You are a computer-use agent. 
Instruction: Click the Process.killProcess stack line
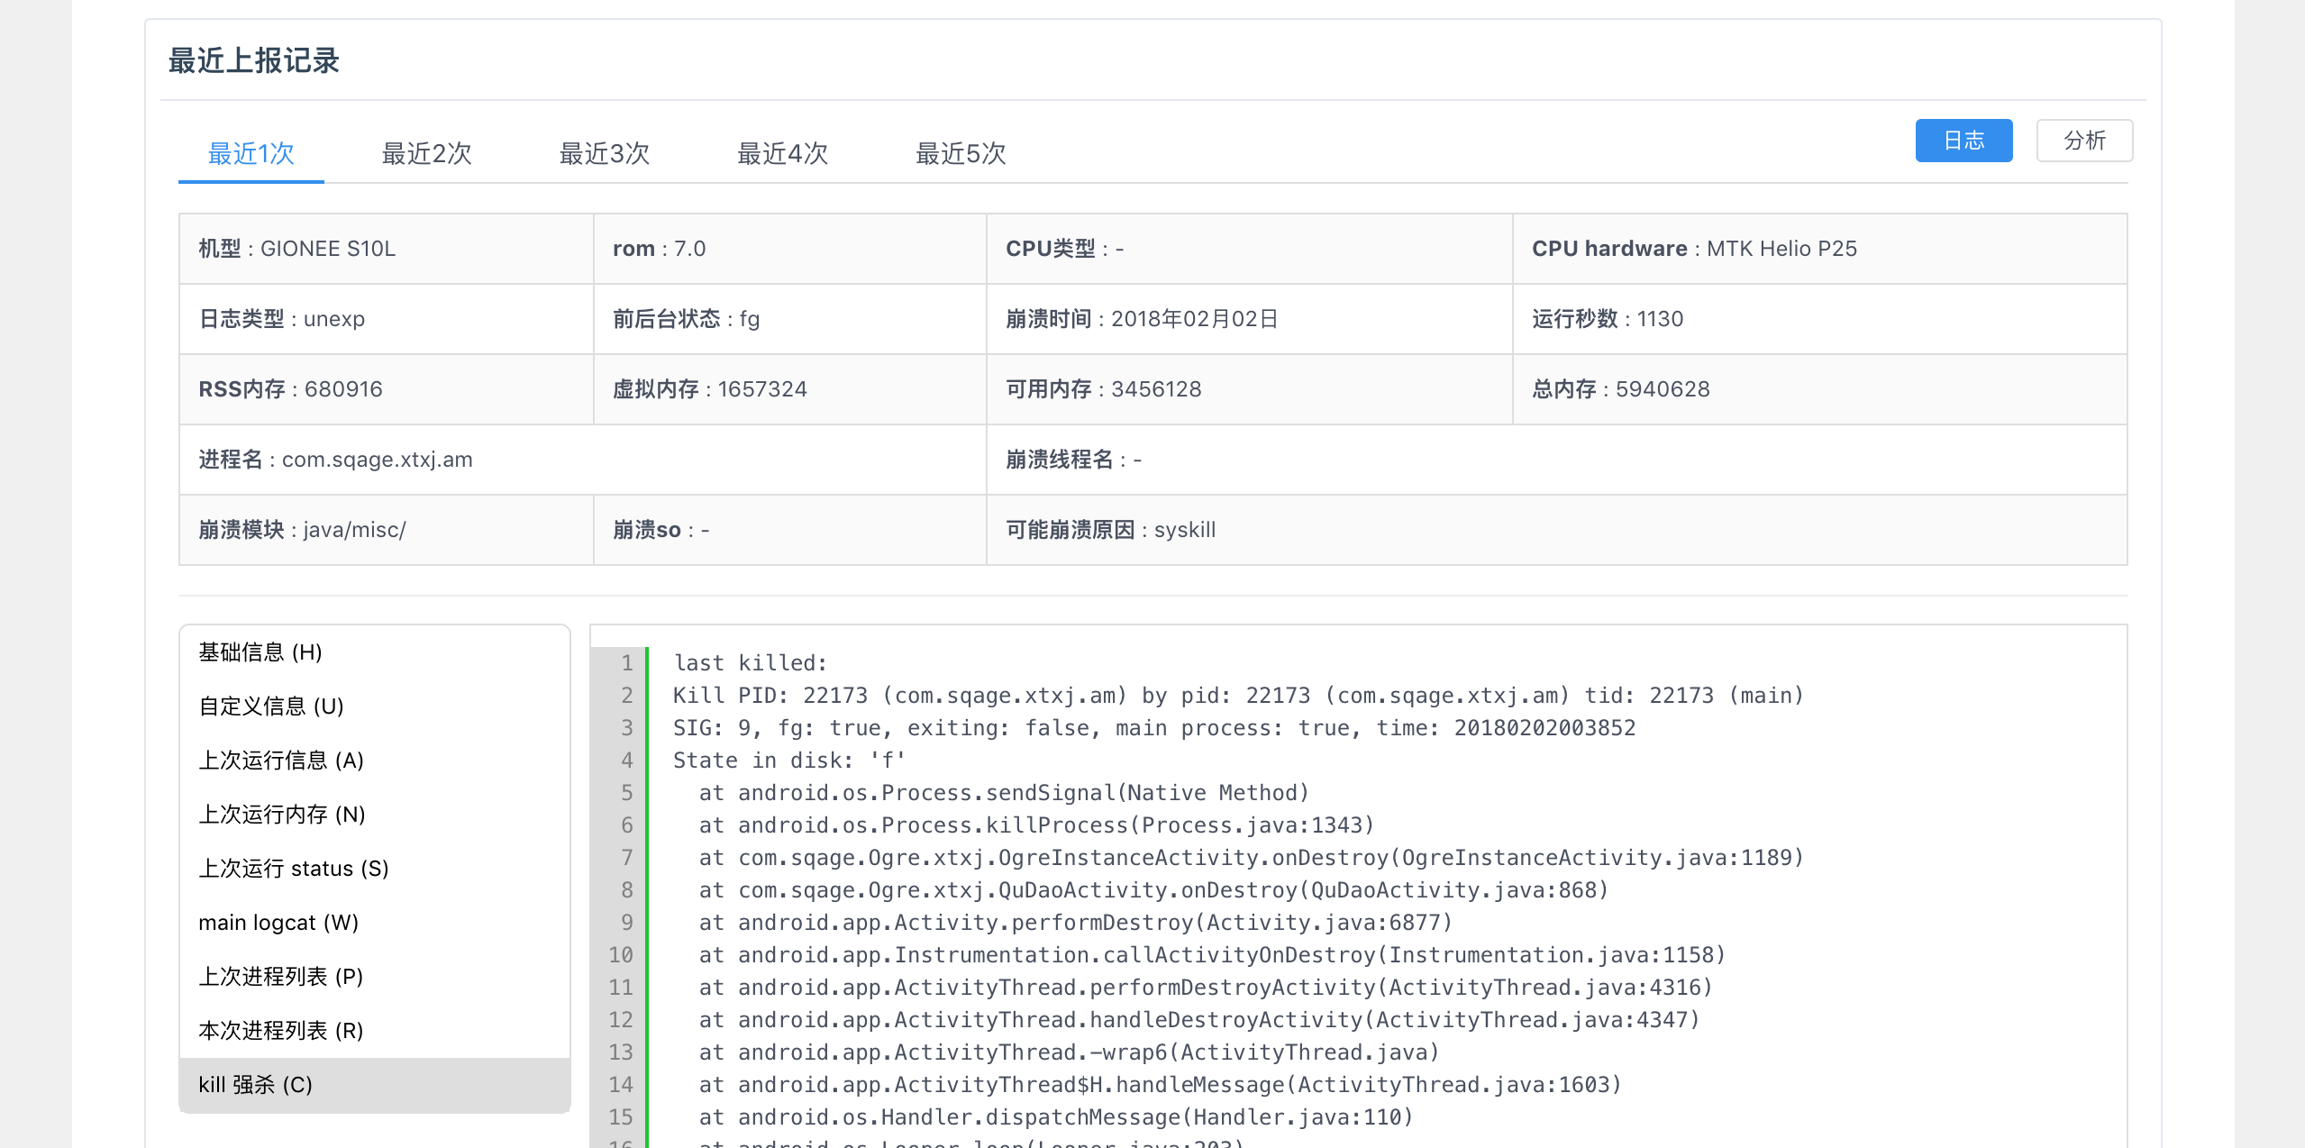[x=1036, y=825]
